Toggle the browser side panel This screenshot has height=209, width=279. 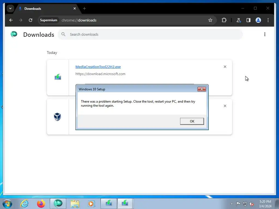[248, 20]
